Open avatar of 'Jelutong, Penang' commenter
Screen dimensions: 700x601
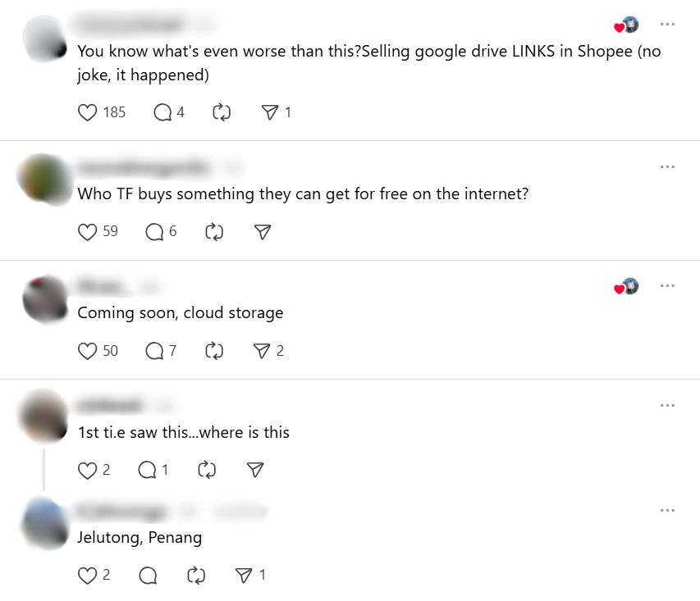click(x=44, y=524)
